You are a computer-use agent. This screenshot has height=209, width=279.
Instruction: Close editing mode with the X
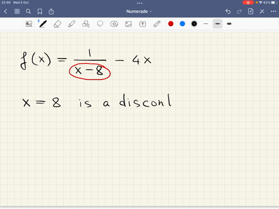[x=262, y=12]
